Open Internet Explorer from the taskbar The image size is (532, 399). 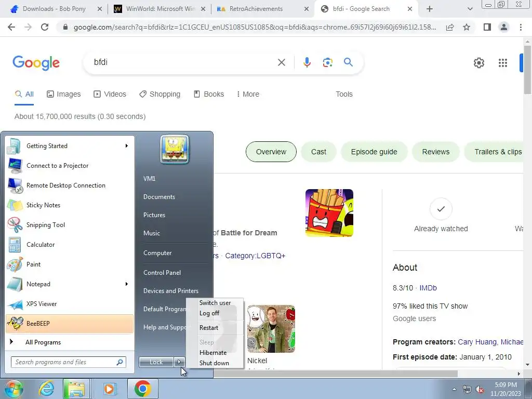[46, 389]
